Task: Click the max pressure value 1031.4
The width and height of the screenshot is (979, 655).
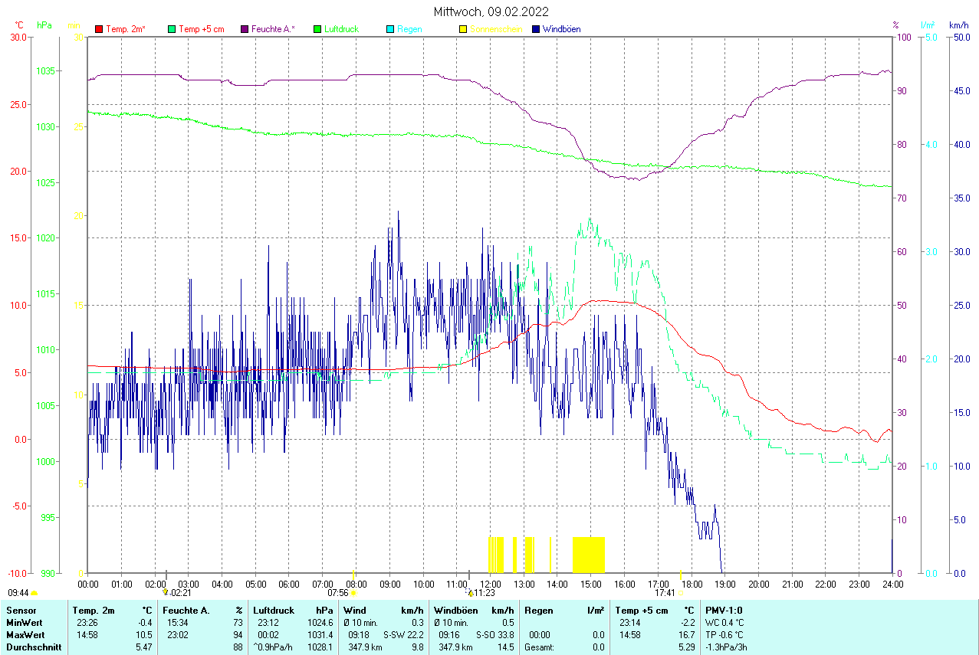Action: 320,635
